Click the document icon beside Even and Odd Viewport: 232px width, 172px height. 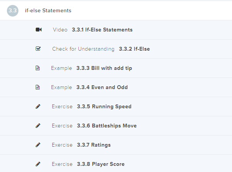(38, 88)
